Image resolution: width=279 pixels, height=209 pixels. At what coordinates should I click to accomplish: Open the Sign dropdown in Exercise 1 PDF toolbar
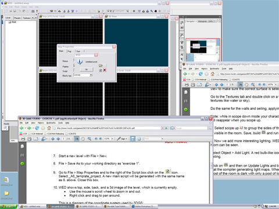click(x=127, y=139)
